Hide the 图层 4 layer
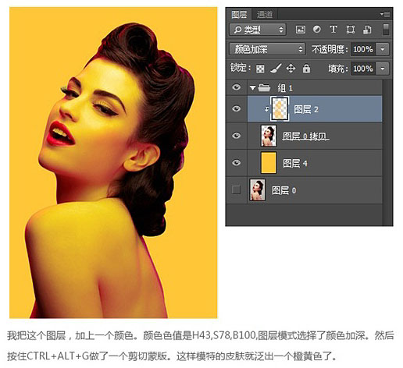Image resolution: width=403 pixels, height=368 pixels. (237, 162)
